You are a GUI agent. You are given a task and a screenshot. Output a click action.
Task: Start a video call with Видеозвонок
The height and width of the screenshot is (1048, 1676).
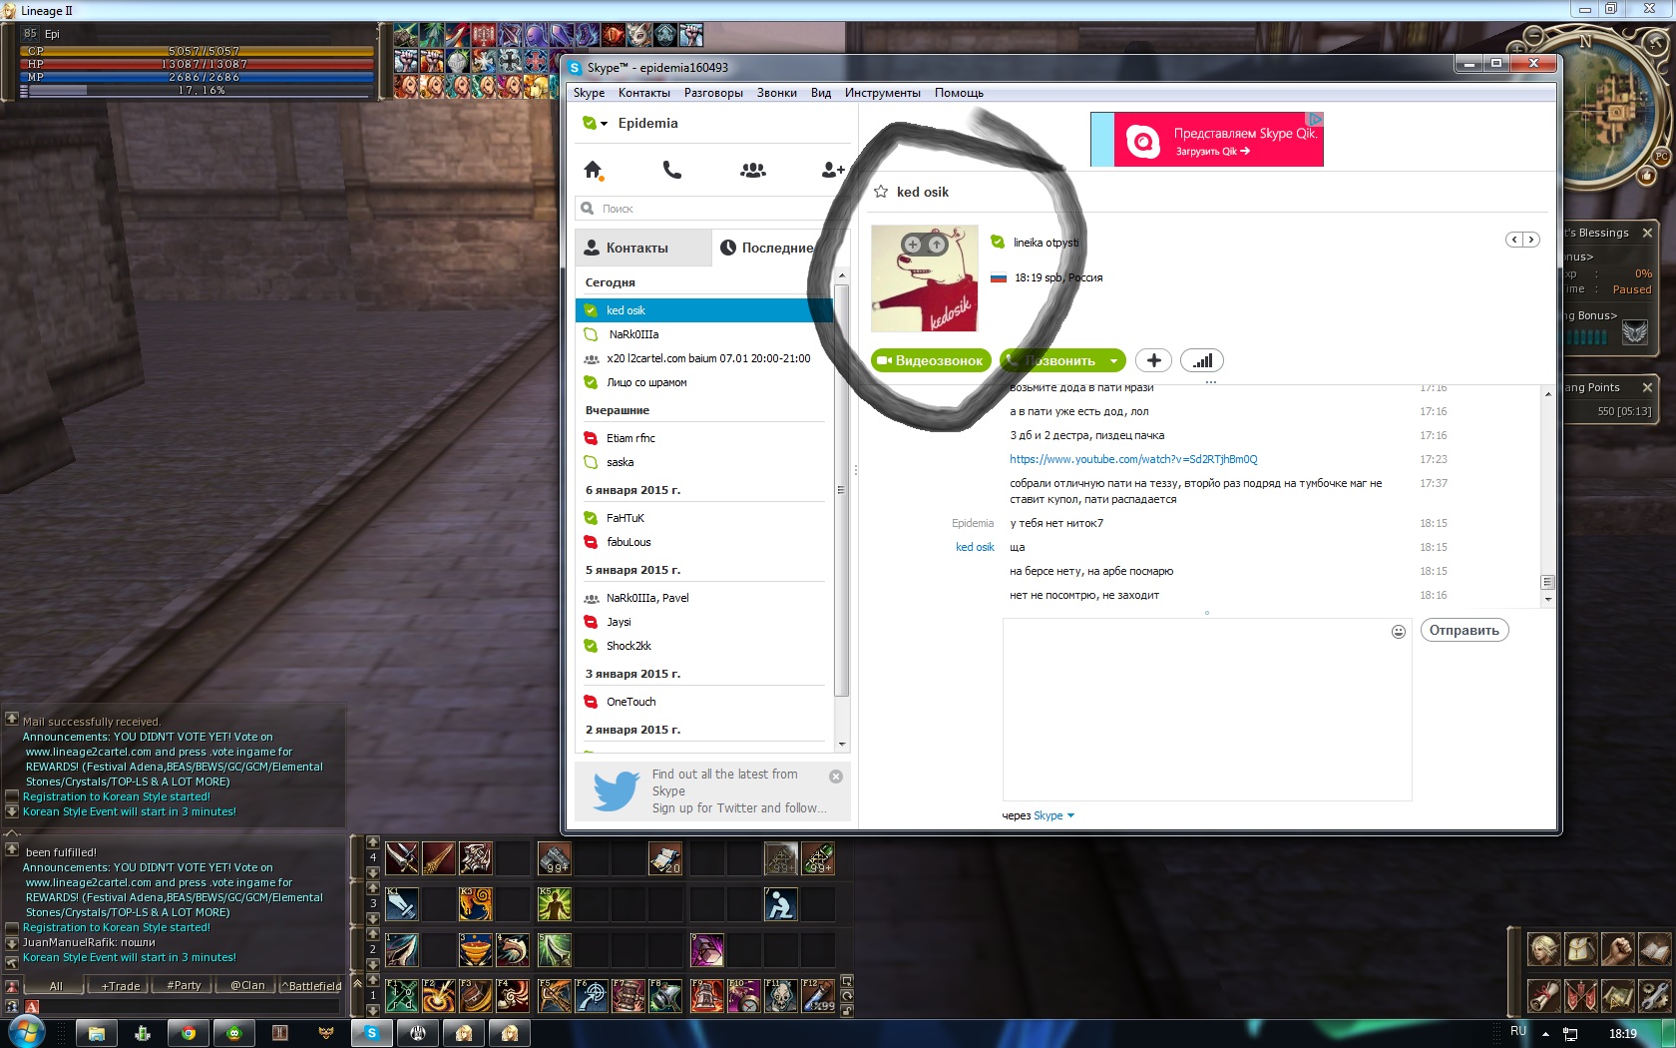click(931, 360)
